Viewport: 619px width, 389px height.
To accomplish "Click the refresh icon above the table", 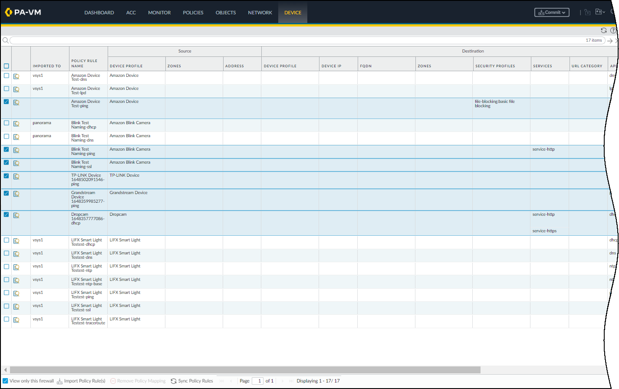I will click(603, 30).
